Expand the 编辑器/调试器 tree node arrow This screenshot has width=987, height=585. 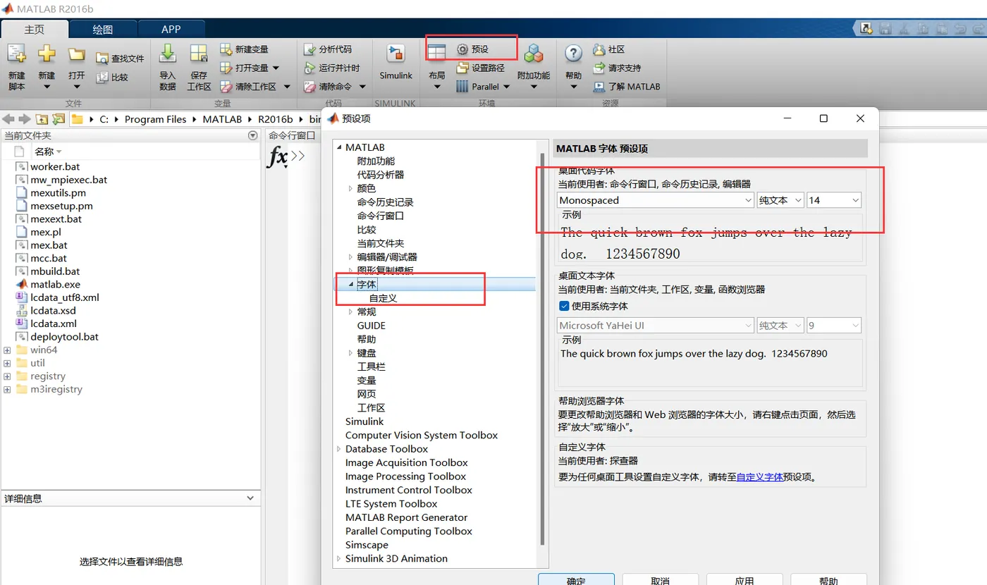(x=350, y=257)
